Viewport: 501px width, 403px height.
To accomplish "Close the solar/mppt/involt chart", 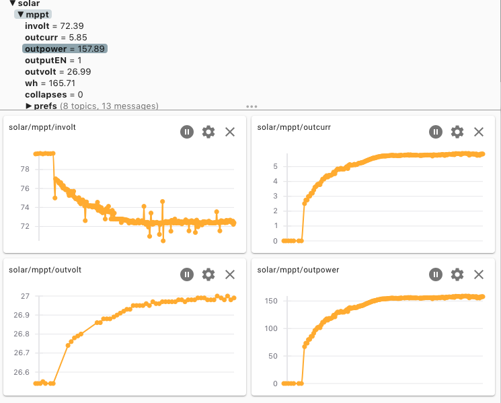I will tap(230, 132).
